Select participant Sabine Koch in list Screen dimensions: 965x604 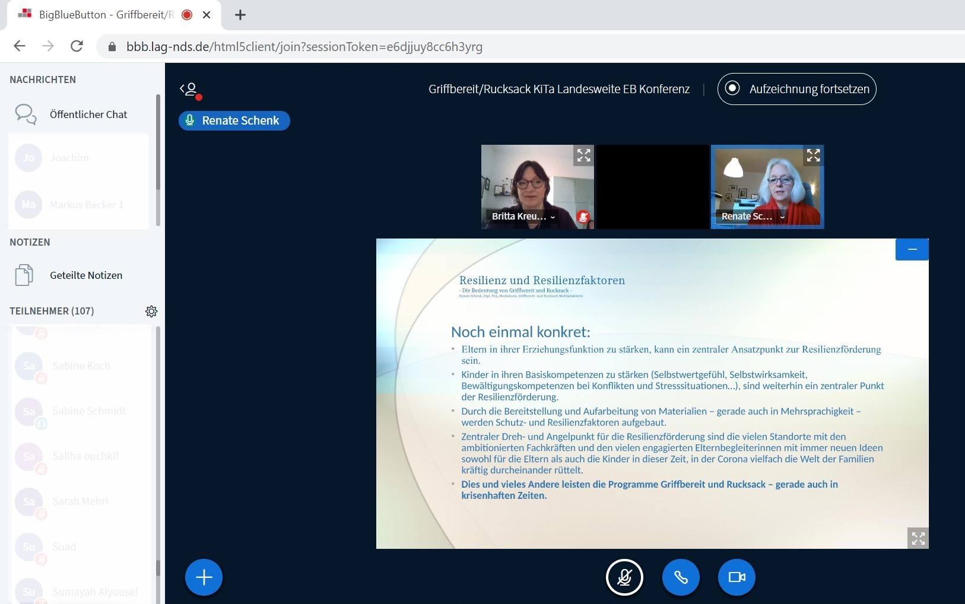(81, 366)
